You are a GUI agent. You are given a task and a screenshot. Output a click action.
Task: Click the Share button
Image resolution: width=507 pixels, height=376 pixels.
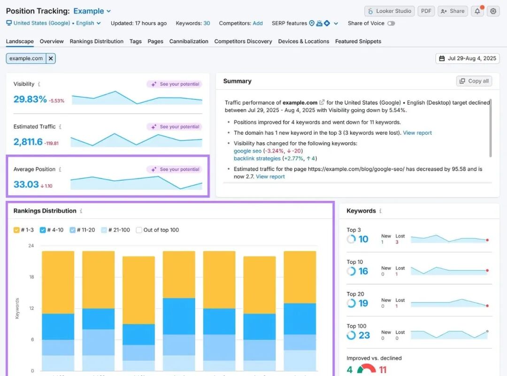click(x=453, y=11)
